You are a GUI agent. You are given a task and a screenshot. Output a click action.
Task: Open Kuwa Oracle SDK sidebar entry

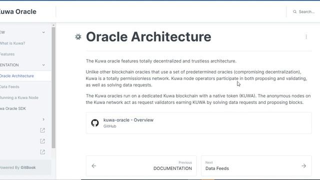[13, 108]
